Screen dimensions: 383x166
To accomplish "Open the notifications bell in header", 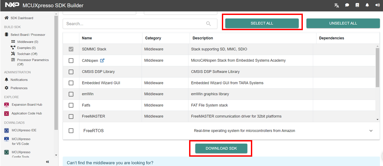I will pos(367,5).
